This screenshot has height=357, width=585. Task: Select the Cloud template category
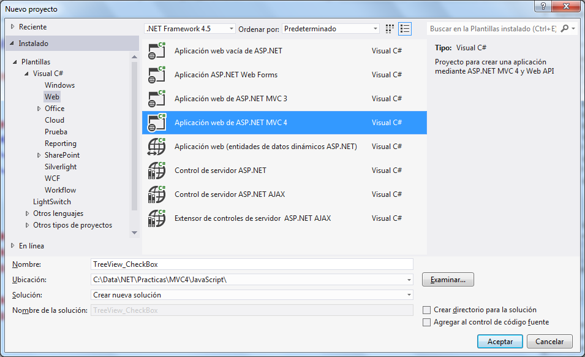coord(55,120)
